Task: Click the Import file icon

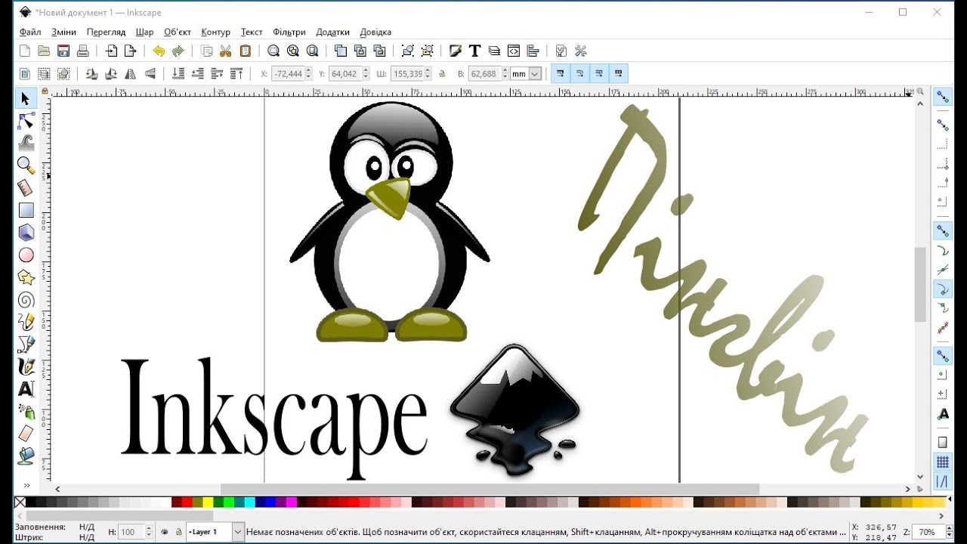Action: point(111,51)
